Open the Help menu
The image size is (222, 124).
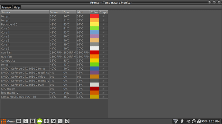pos(17,7)
